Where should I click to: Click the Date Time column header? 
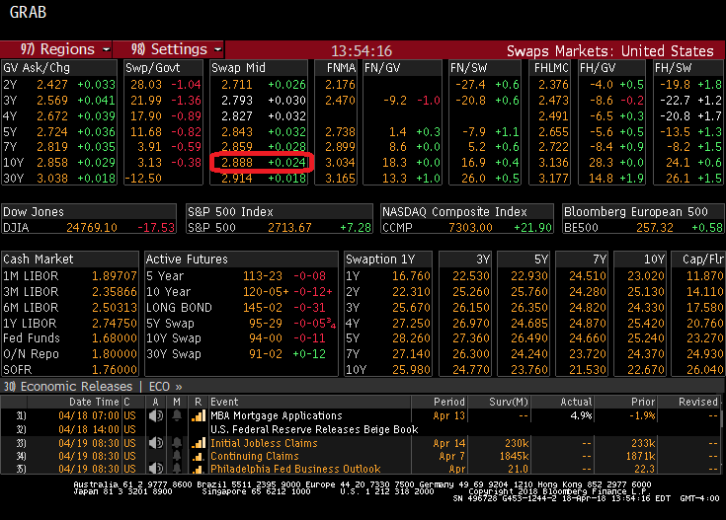tap(95, 402)
